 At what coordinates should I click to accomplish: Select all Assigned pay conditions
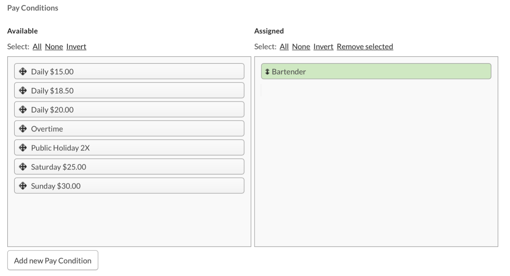284,47
